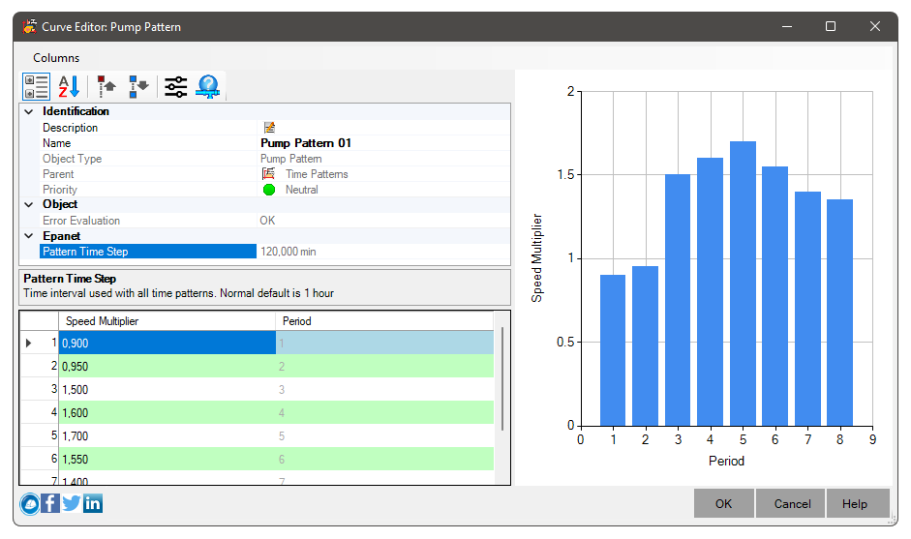Select the 1,500 speed multiplier cell
The image size is (911, 539).
pos(167,389)
